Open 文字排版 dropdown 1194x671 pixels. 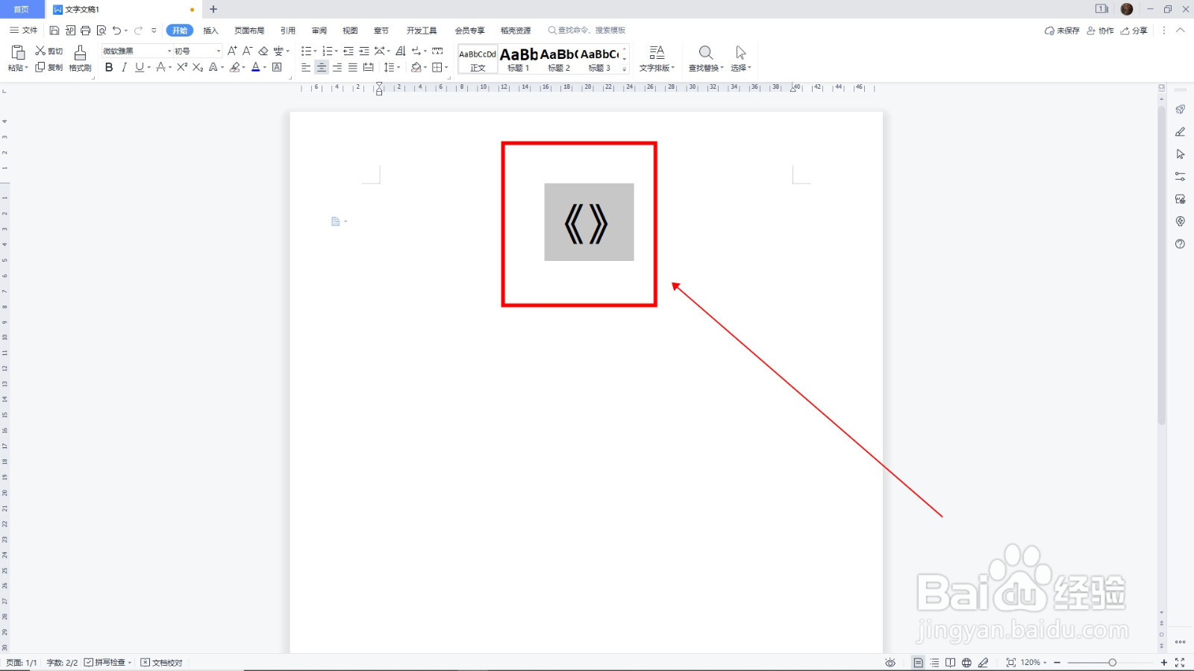click(657, 58)
